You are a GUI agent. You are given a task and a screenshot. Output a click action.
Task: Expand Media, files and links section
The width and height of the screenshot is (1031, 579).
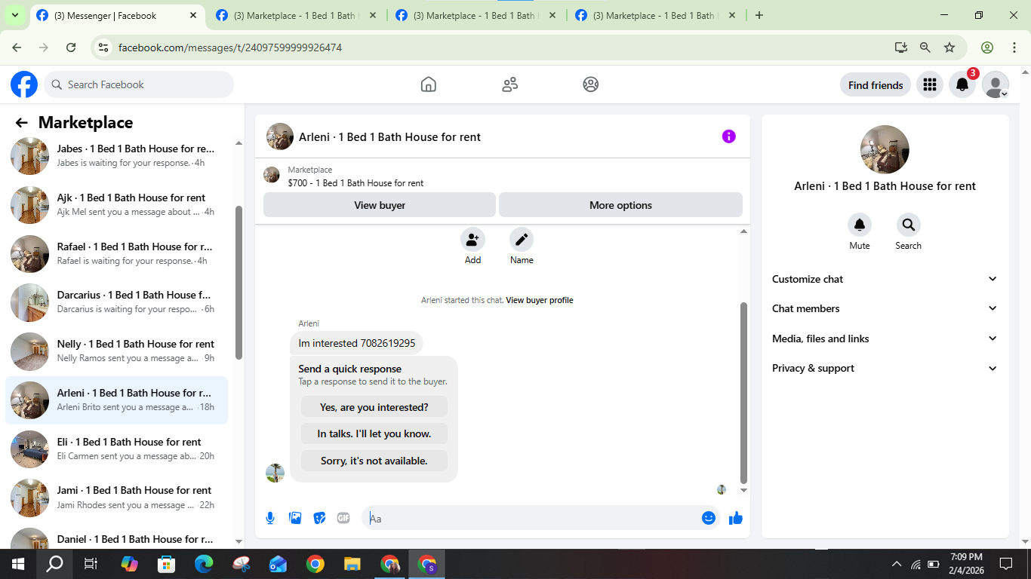coord(885,339)
